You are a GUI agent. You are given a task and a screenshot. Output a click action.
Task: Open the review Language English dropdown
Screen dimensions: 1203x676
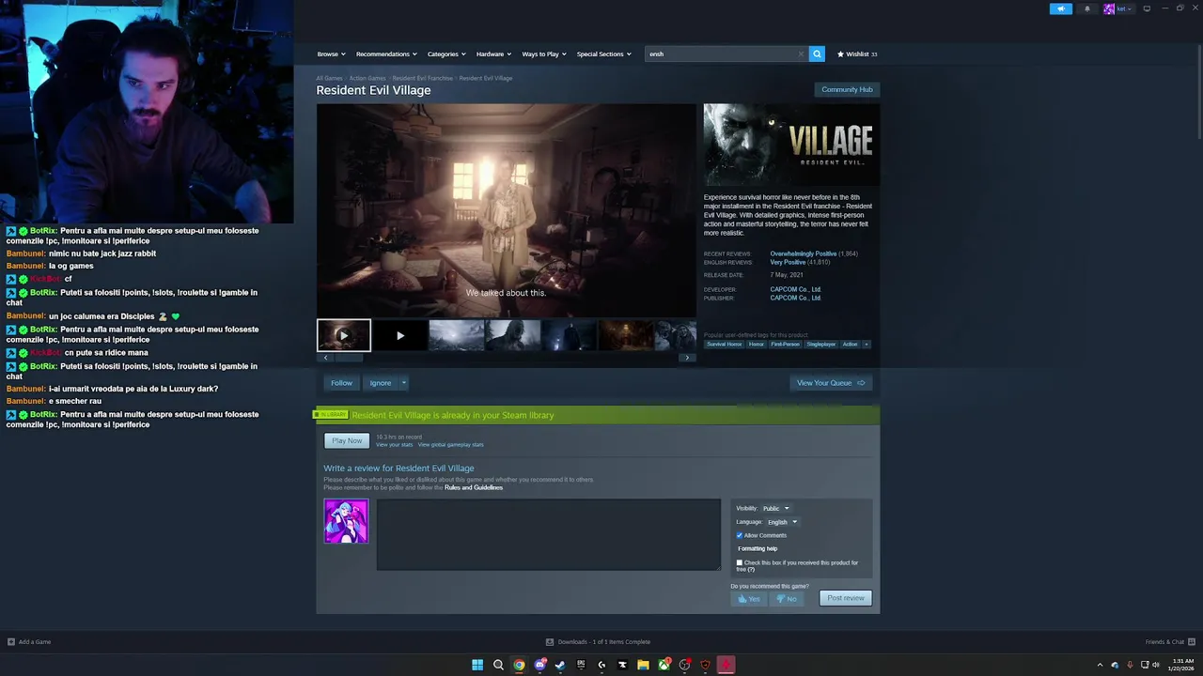(782, 522)
